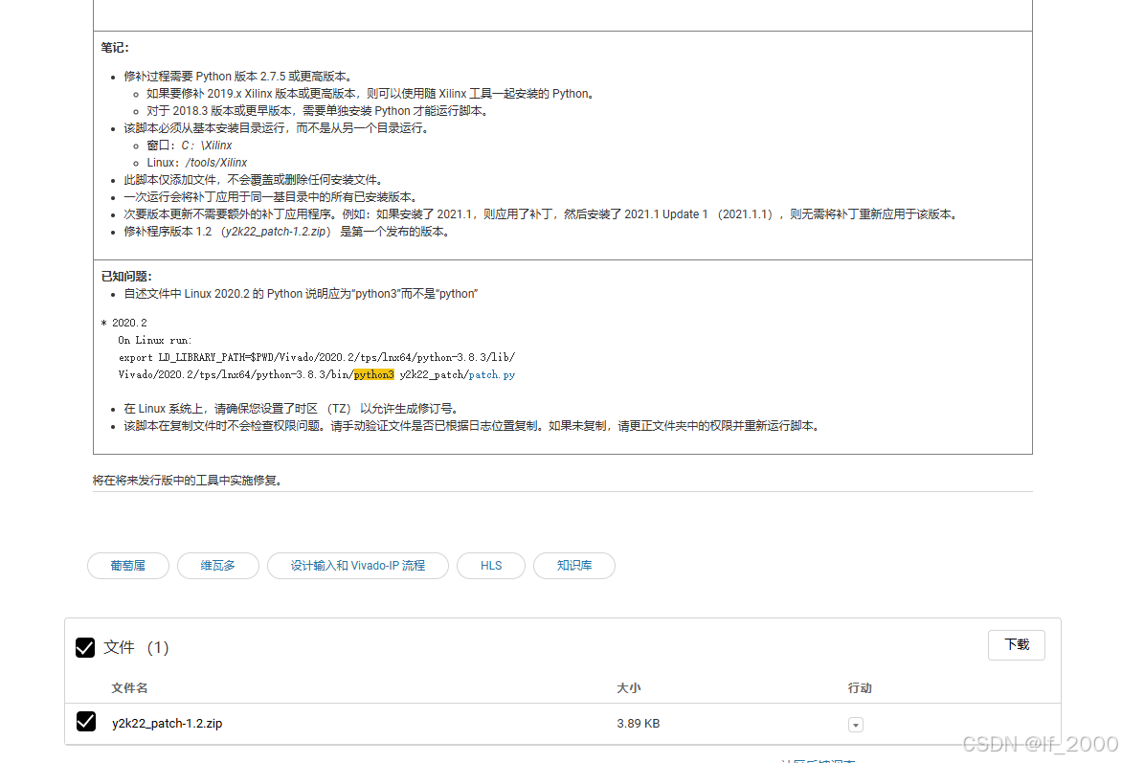Open the 葡萄属 tag
Image resolution: width=1122 pixels, height=763 pixels.
pyautogui.click(x=128, y=566)
